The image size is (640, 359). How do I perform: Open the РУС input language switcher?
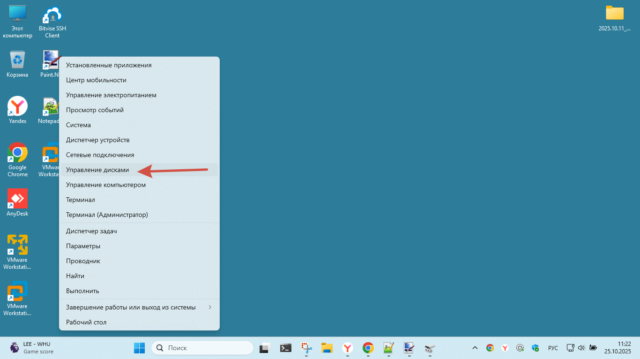click(553, 348)
